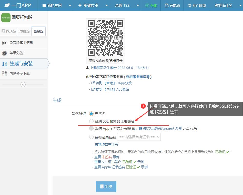Click the green 网页打包版 app icon
243x195 pixels.
click(6, 17)
